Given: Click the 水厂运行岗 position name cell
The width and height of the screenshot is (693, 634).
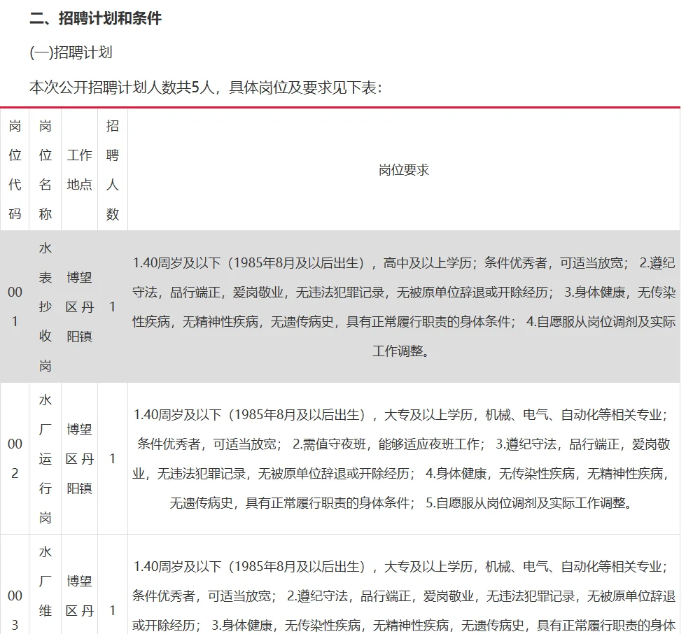Looking at the screenshot, I should 45,458.
